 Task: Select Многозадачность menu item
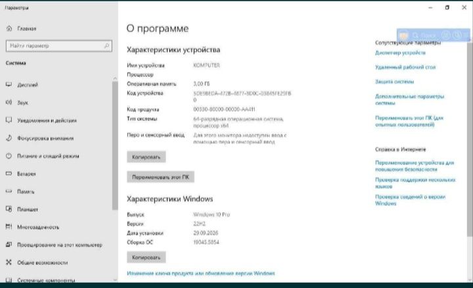tap(38, 227)
